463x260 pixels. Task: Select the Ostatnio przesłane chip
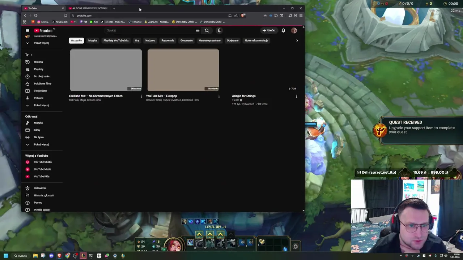click(x=209, y=40)
